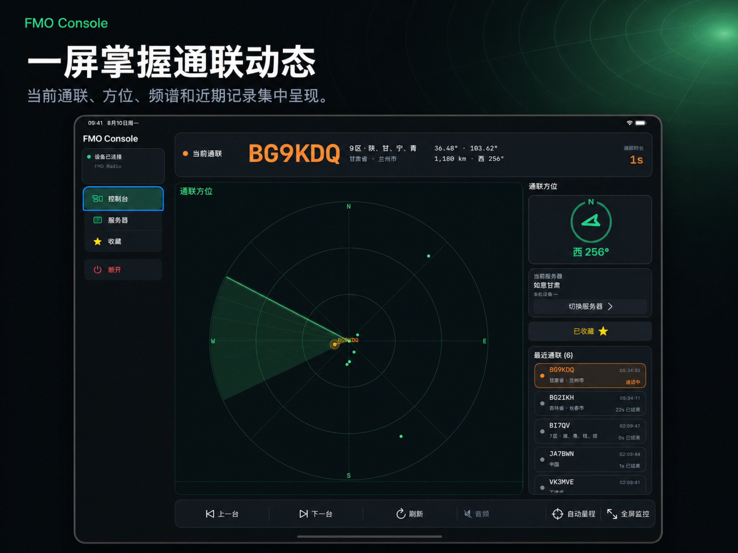Click the 通话中 status on BG9KDQ row
Screen dimensions: 738x553
tap(633, 382)
